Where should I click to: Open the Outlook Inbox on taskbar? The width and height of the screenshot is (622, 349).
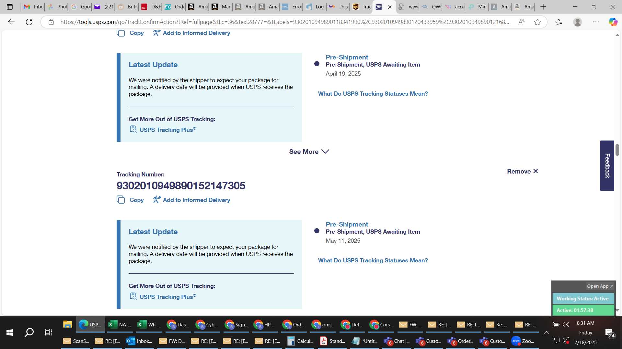click(x=139, y=341)
